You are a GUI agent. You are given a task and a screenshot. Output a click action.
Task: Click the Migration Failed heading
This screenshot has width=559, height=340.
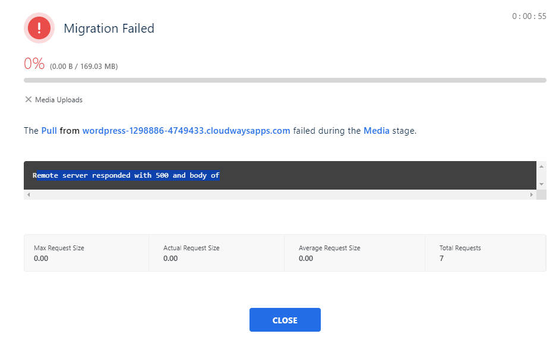(109, 29)
